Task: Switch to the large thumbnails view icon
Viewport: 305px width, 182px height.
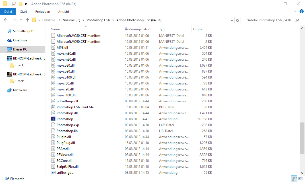Action: (300, 179)
